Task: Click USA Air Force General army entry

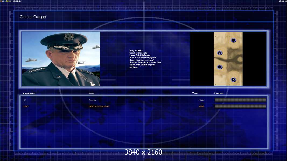Action: (x=99, y=107)
